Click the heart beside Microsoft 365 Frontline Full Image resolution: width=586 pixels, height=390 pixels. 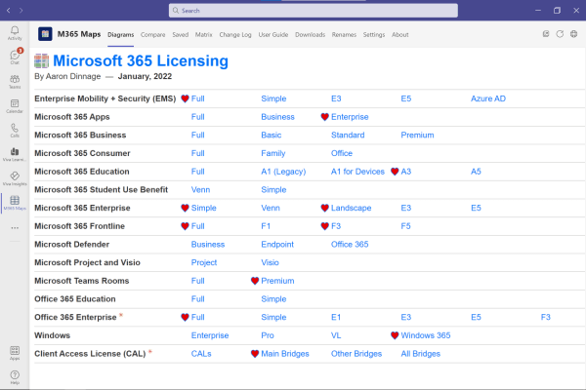pyautogui.click(x=185, y=226)
